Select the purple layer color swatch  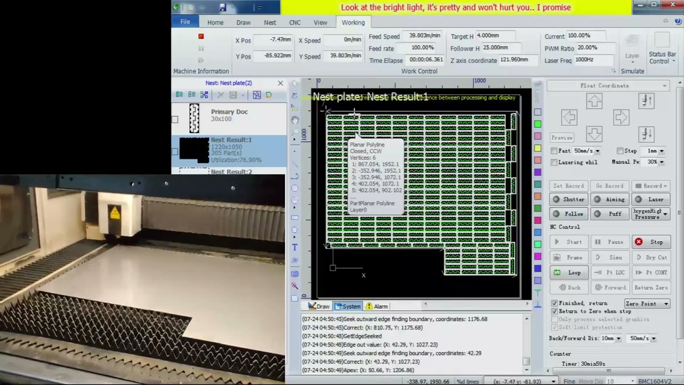click(x=538, y=172)
